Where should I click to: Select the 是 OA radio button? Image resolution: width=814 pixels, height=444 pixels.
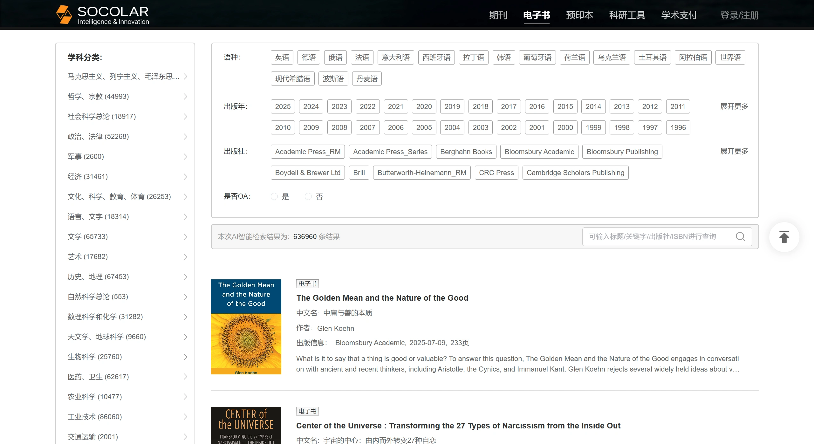274,196
